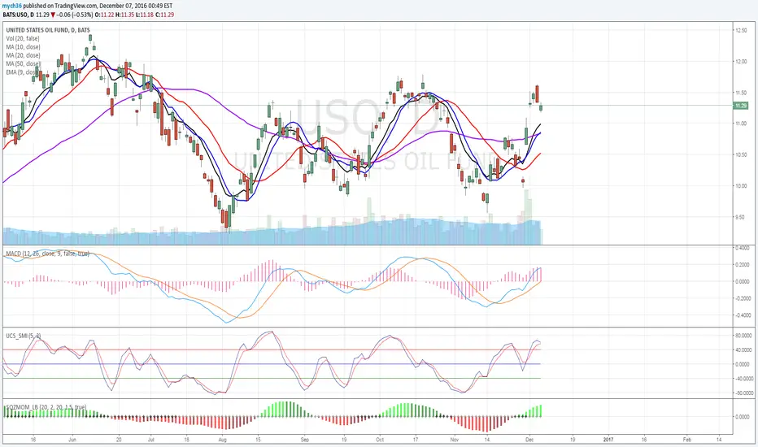Image resolution: width=758 pixels, height=447 pixels.
Task: Select the SQZMOM_LB pane label
Action: 46,407
